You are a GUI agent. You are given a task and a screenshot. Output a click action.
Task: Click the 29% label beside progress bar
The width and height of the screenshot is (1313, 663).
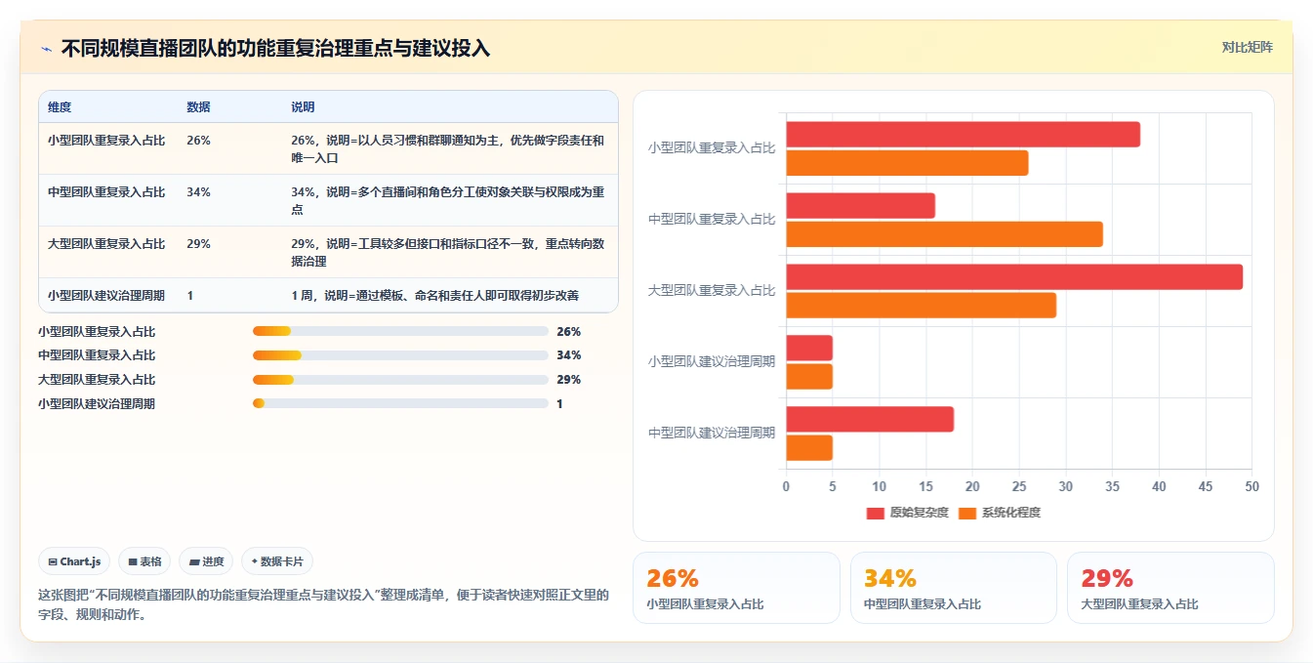(569, 380)
